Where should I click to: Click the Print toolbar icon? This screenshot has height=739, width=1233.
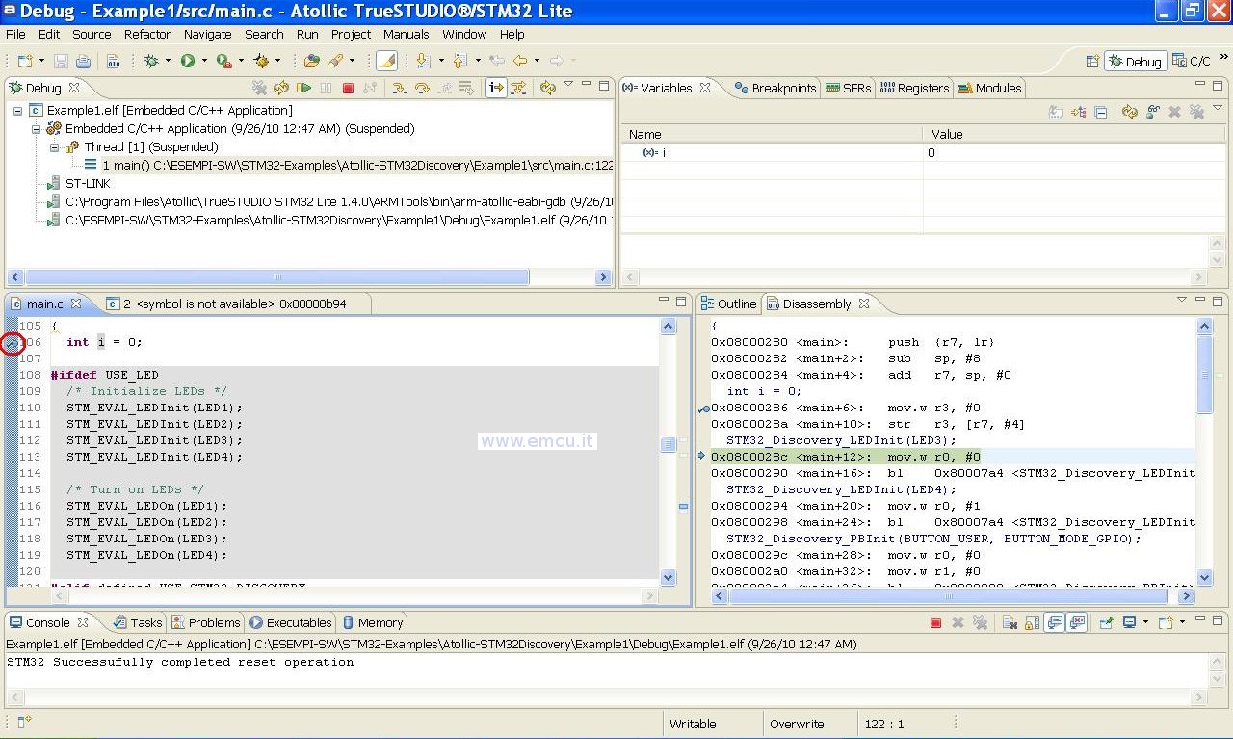click(x=83, y=61)
